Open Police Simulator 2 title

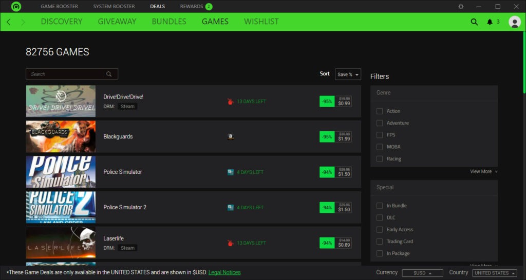click(x=125, y=207)
